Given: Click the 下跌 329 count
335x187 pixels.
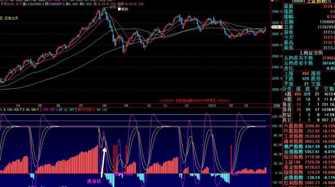Looking at the screenshot, I should point(305,79).
